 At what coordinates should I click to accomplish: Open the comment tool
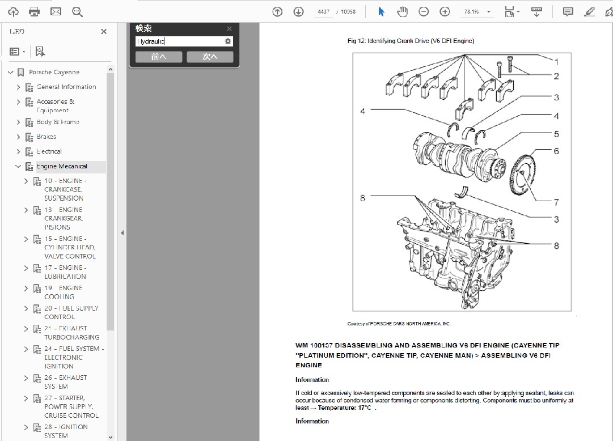(x=568, y=11)
